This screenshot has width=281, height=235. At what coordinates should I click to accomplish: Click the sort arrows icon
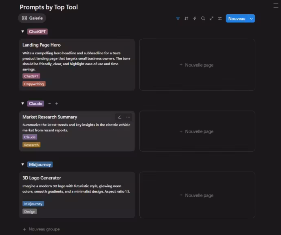[186, 18]
